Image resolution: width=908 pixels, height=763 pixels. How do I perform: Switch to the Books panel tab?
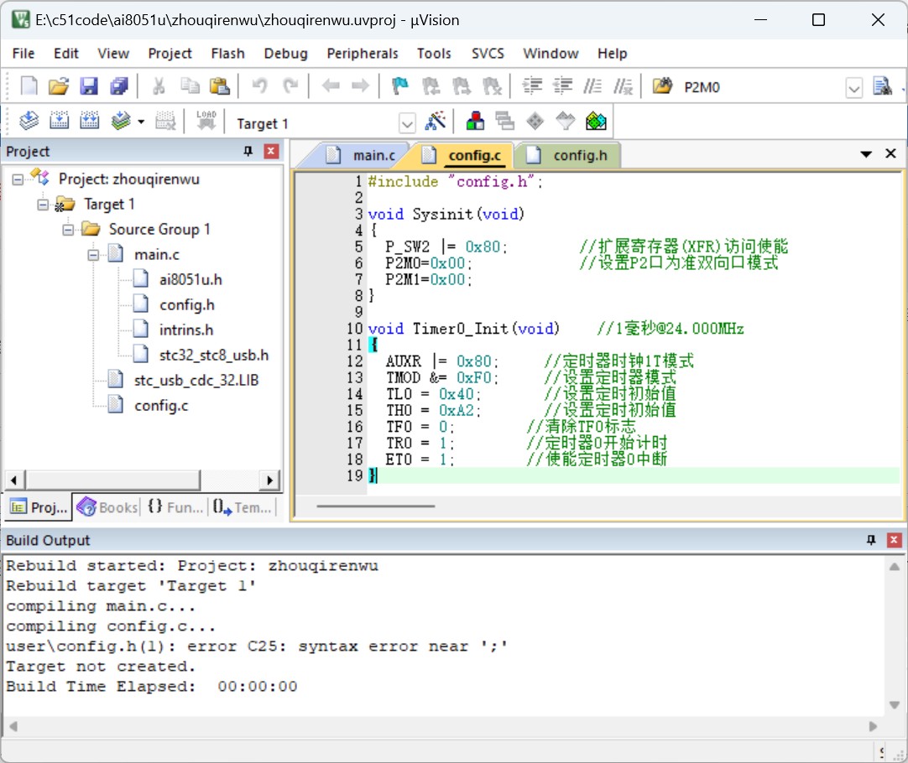(107, 507)
